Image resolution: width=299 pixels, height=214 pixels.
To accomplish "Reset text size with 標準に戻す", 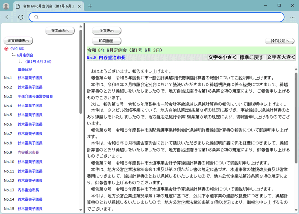I will 251,57.
